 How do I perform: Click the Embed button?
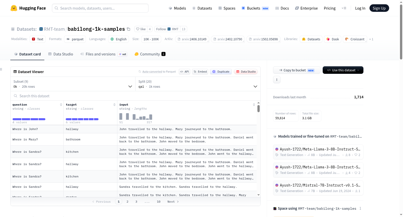[200, 72]
